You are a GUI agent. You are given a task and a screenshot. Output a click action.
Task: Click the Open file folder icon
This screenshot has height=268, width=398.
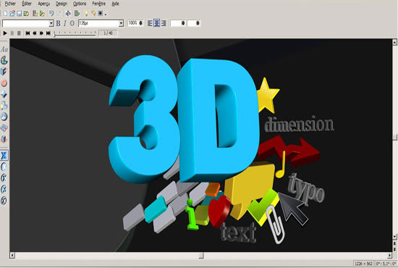coord(12,13)
